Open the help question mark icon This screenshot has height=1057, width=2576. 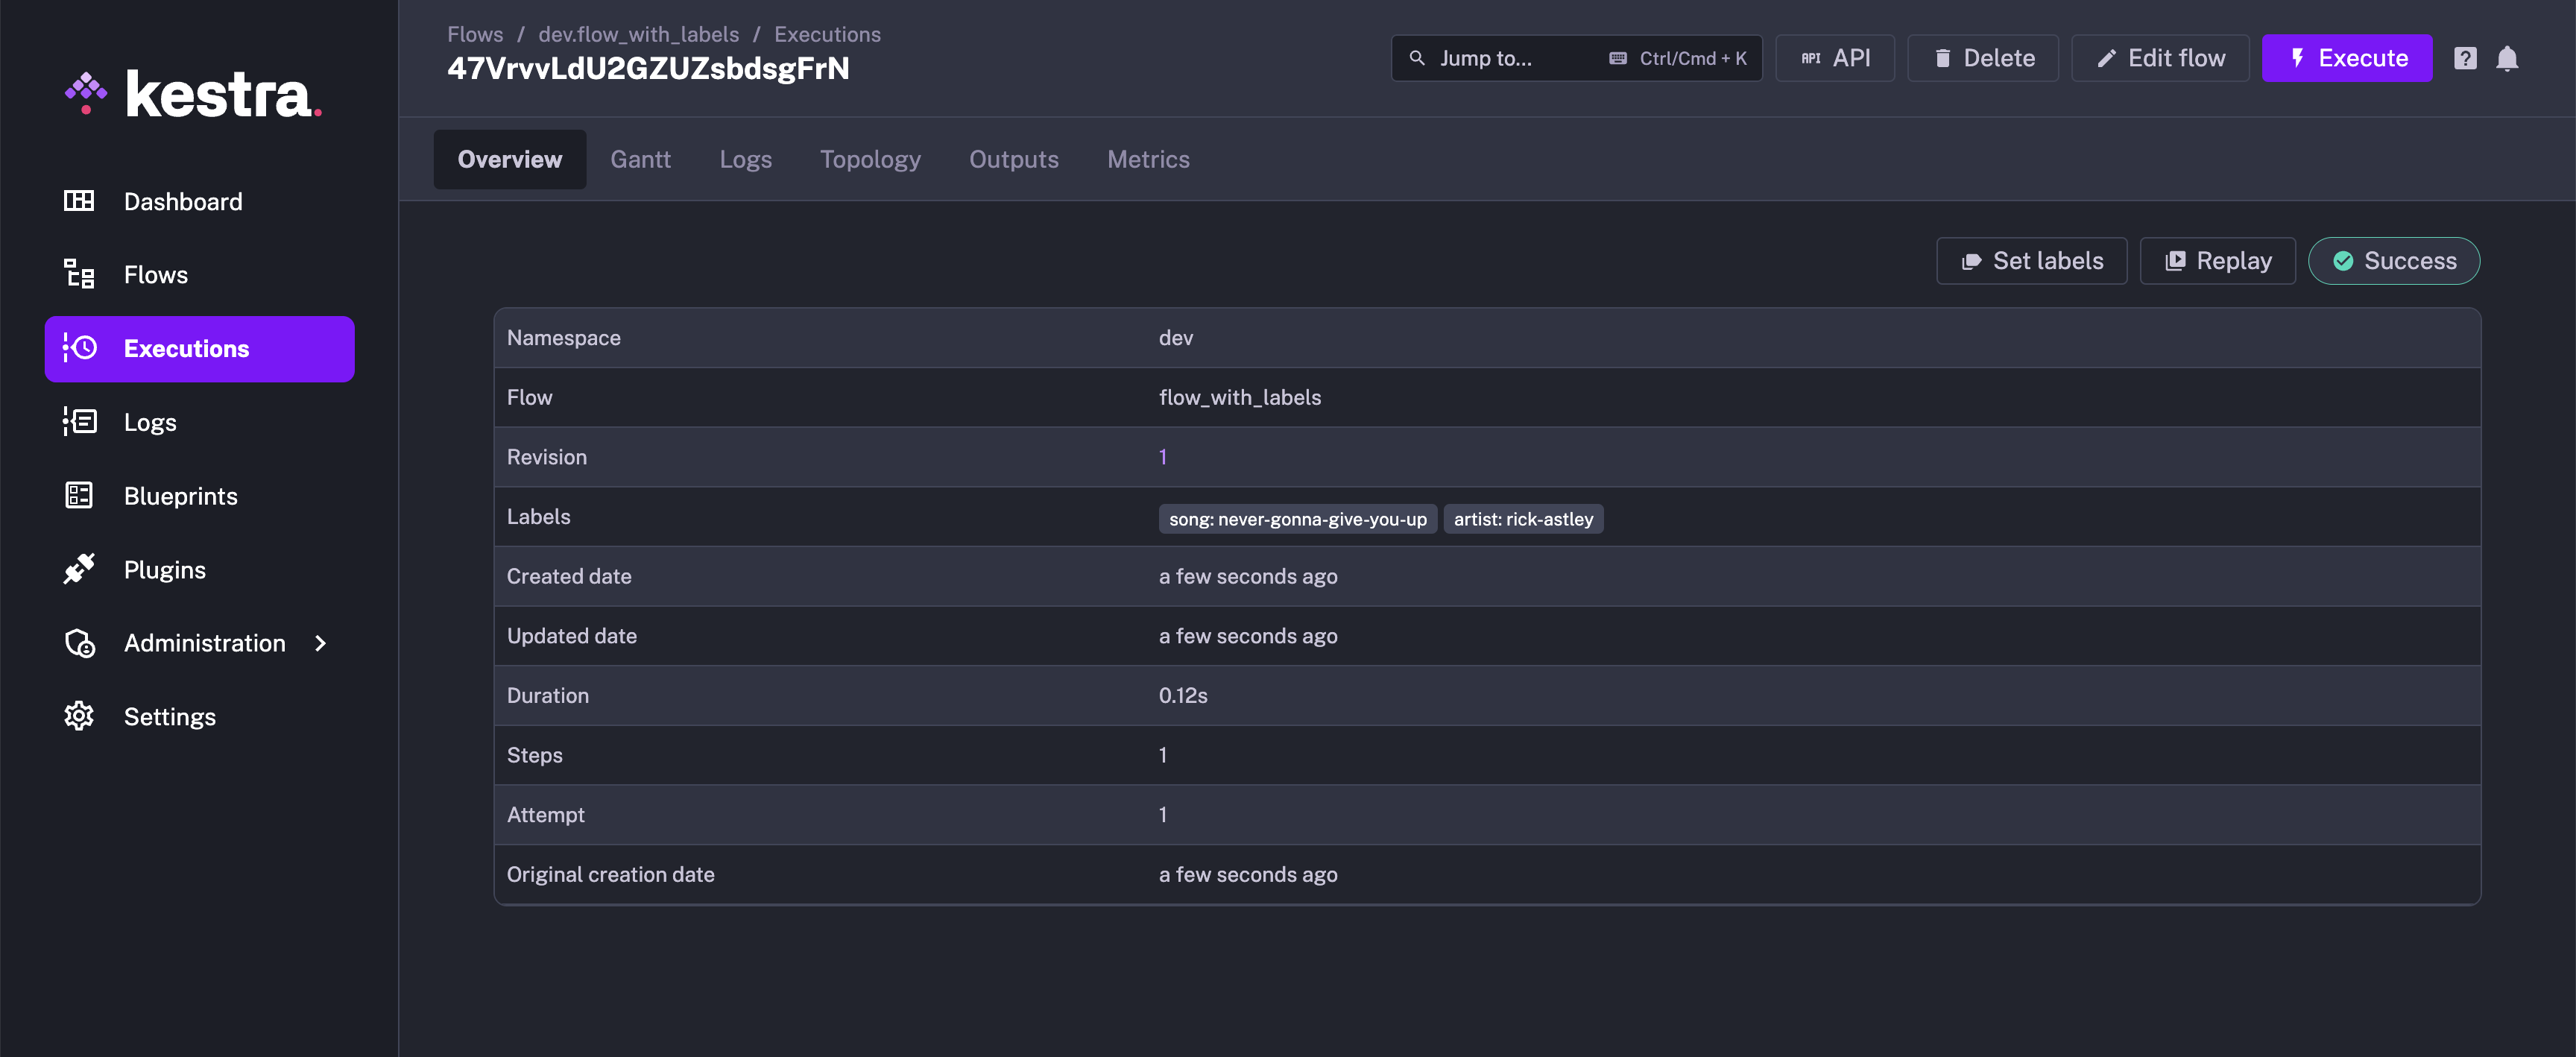2465,58
